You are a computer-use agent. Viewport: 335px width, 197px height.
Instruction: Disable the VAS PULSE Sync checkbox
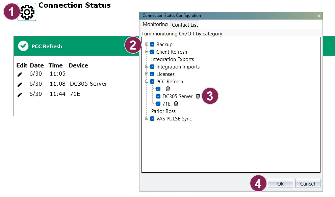152,119
